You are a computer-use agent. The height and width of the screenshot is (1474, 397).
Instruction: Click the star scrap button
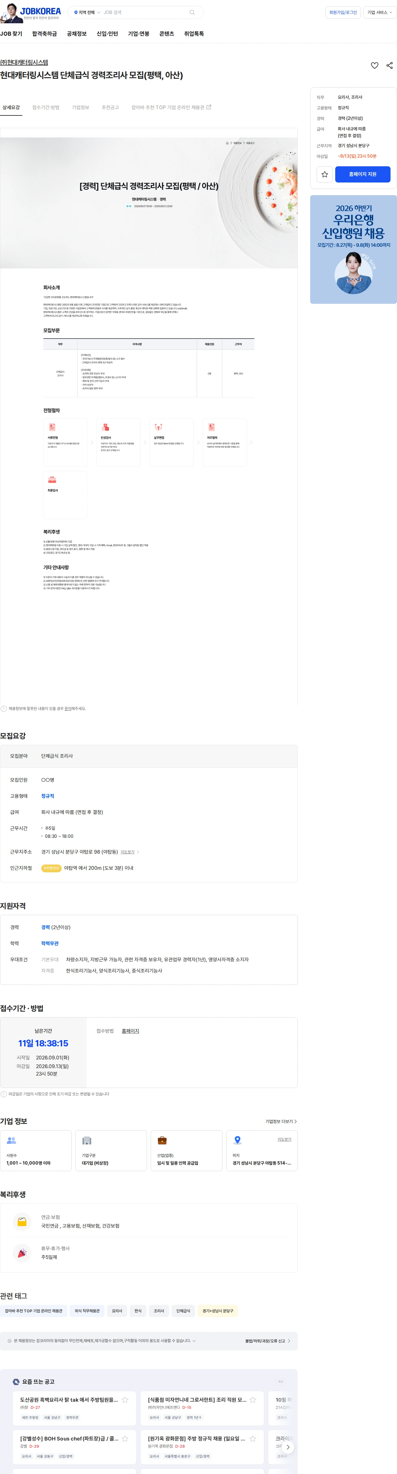click(x=325, y=174)
